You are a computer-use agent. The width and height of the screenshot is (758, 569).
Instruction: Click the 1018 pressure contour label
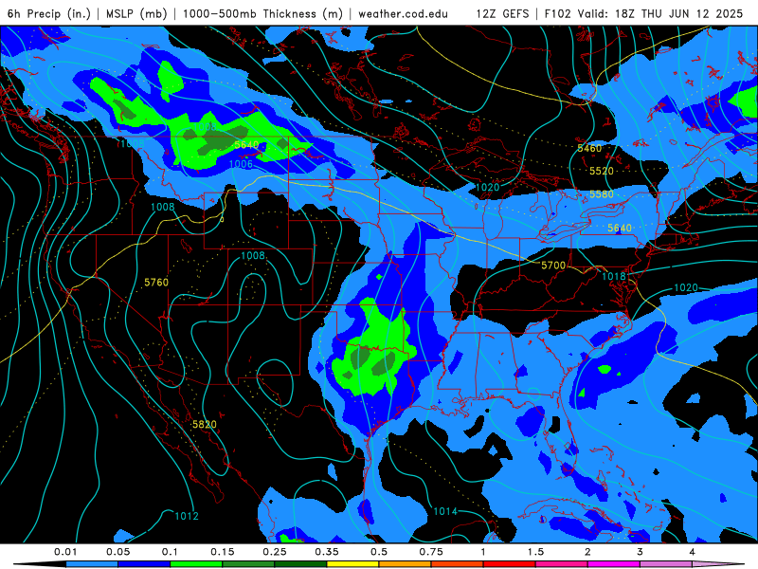click(x=613, y=276)
